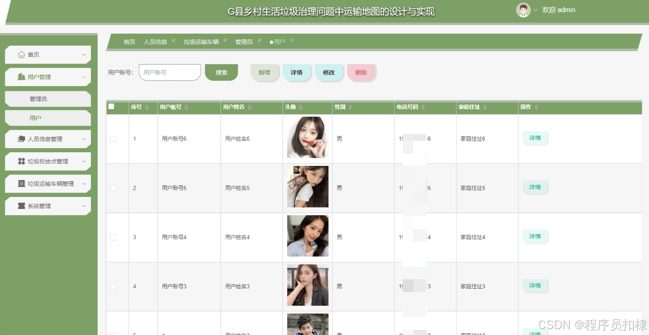This screenshot has height=335, width=649.
Task: Switch to the 首页 tab
Action: pyautogui.click(x=129, y=41)
